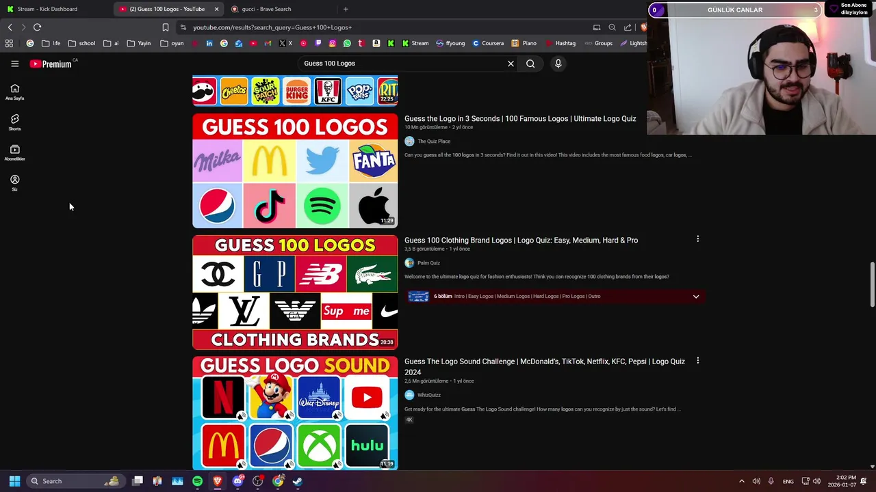Click the YouTube address bar URL

point(272,27)
